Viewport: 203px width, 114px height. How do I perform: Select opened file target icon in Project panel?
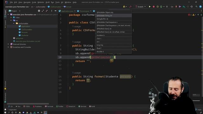click(39, 11)
